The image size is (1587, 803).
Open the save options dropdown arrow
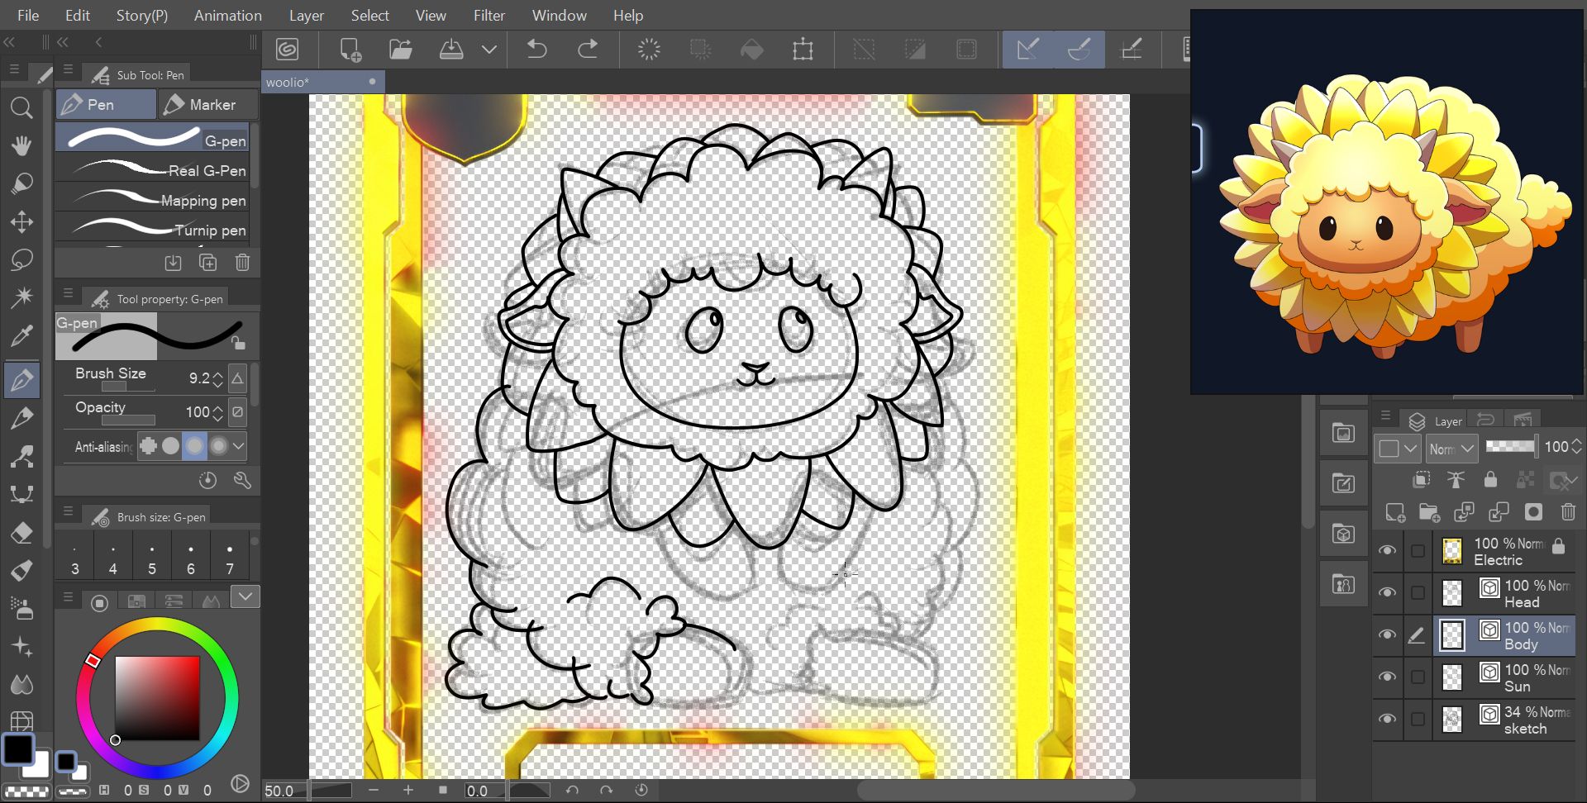pos(489,50)
